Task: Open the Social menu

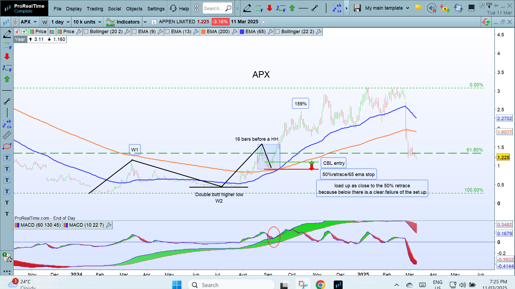Action: (114, 9)
